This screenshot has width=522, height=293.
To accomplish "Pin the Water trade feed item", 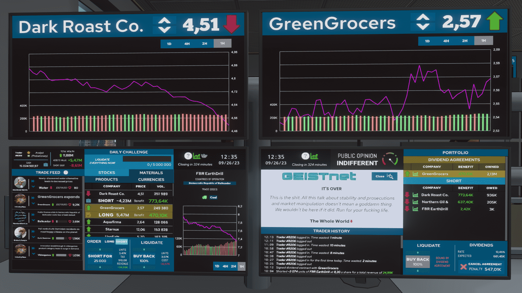I will 33,181.
